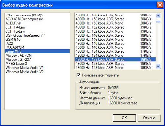Viewport: 165px width, 126px height.
Task: Pick 48000 Hz 134 kbps ABR Mono
Action: tap(115, 55)
